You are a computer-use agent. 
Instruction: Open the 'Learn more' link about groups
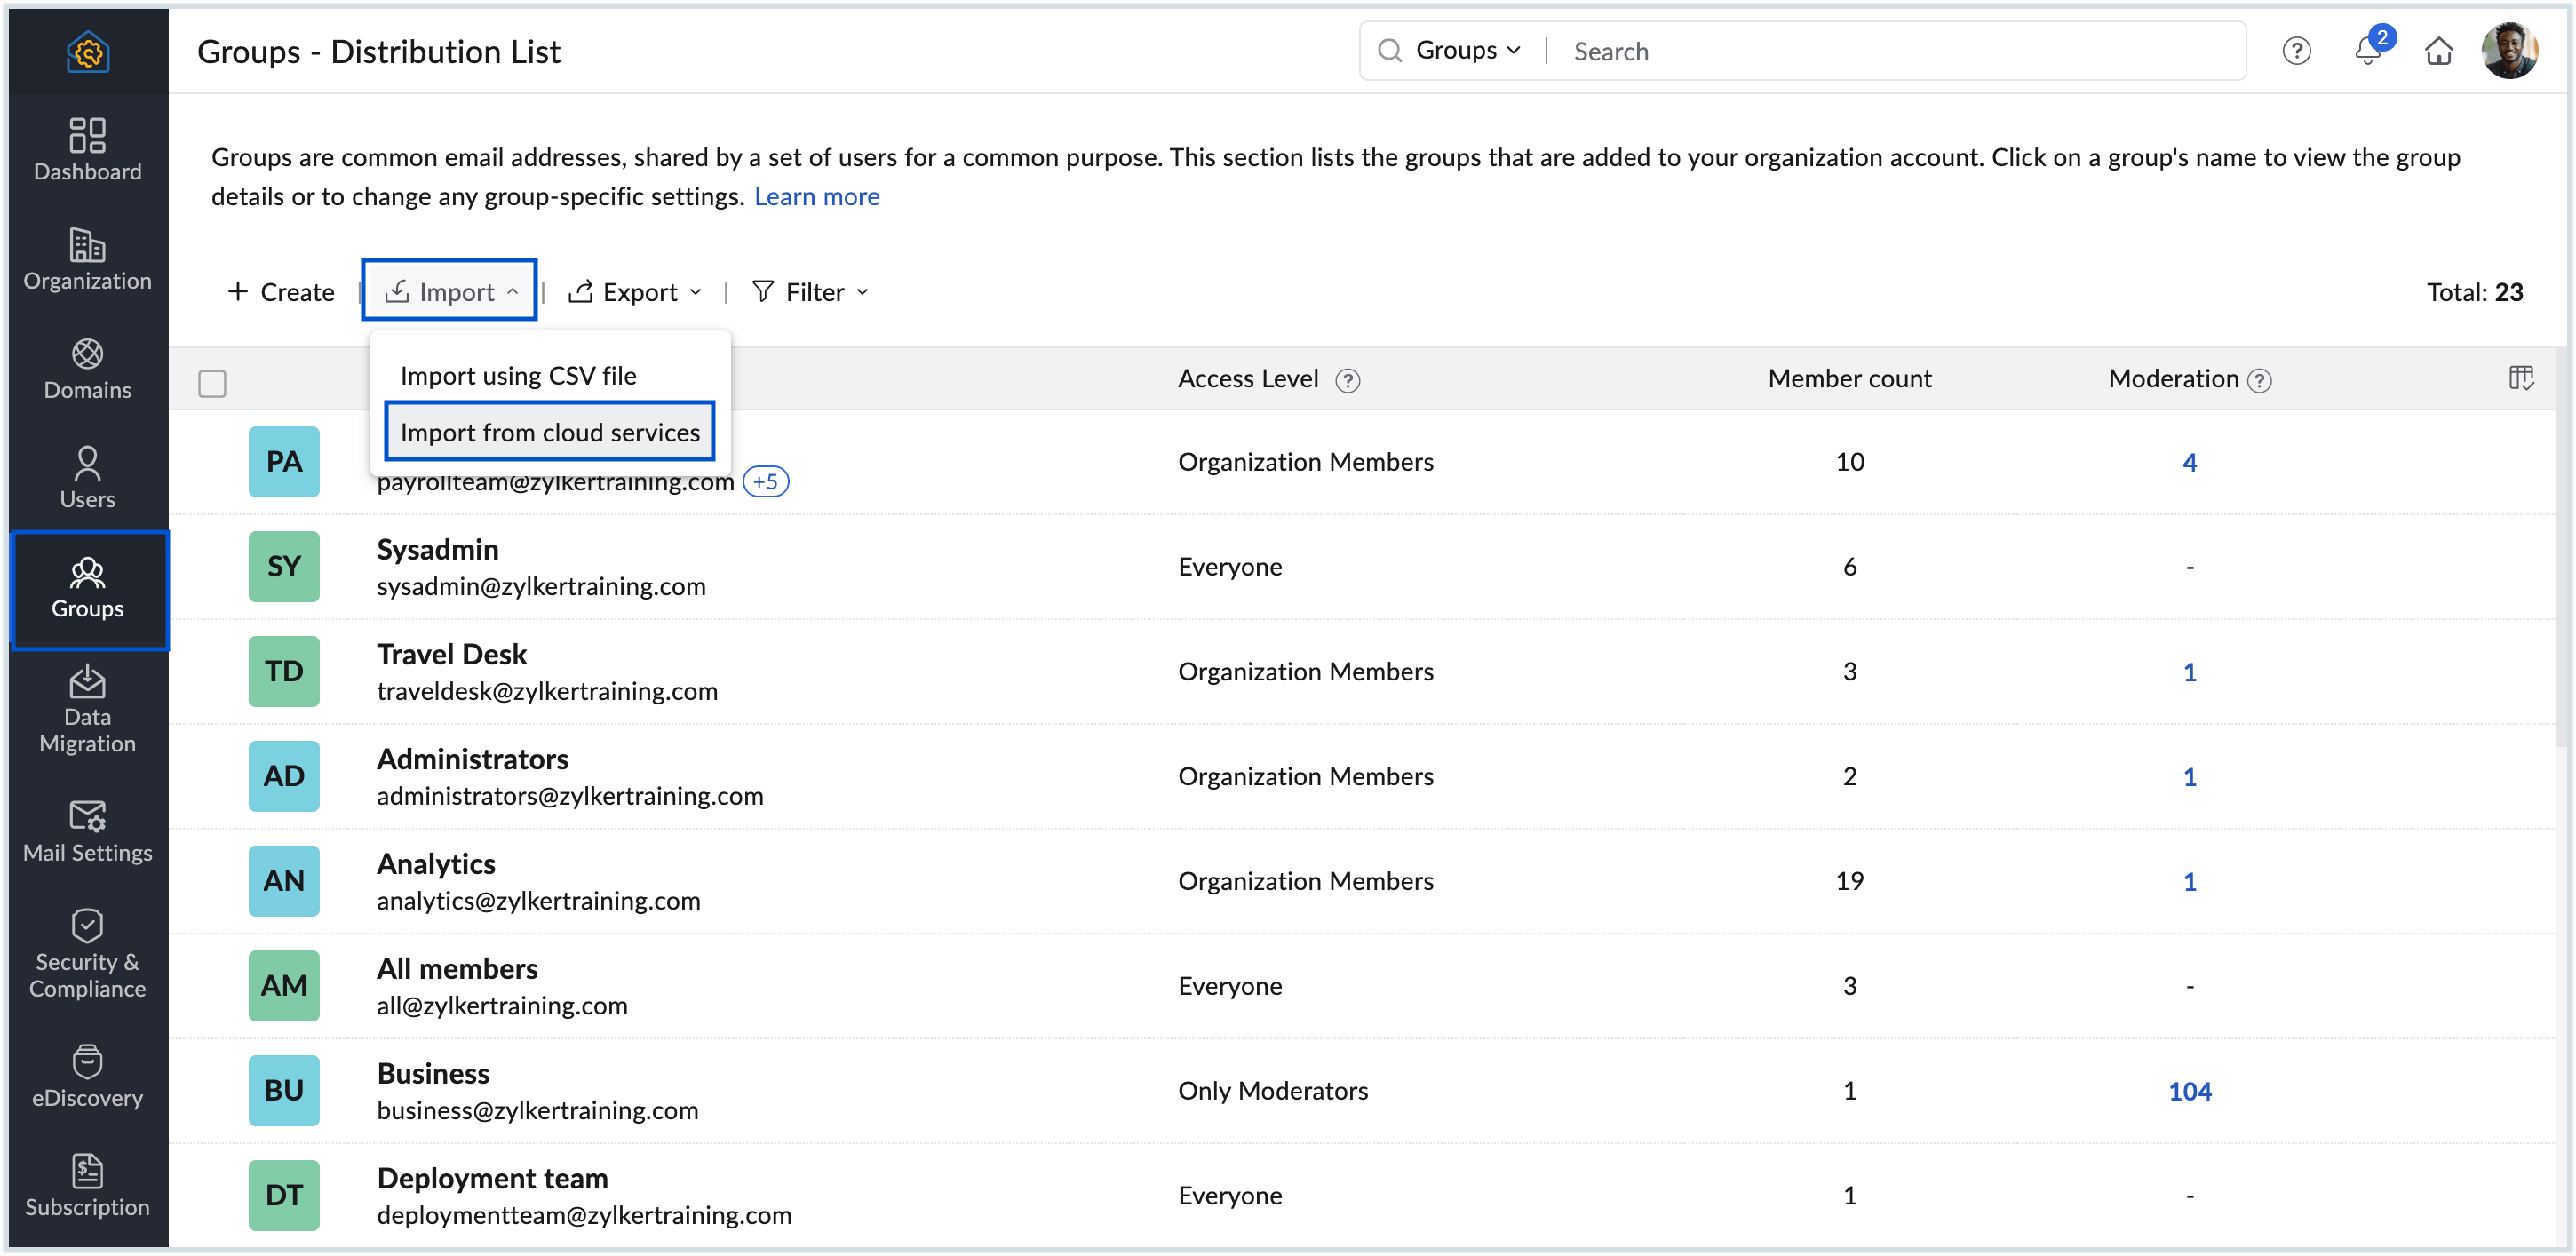click(816, 196)
